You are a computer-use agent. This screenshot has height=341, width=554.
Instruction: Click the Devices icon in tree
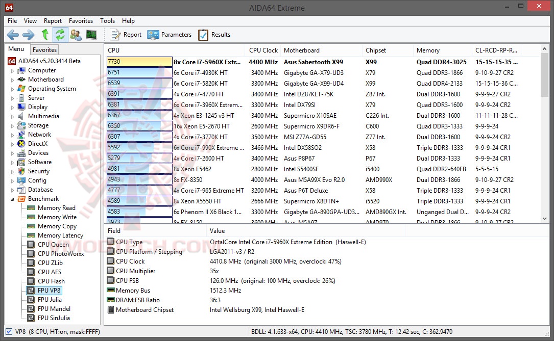click(21, 153)
